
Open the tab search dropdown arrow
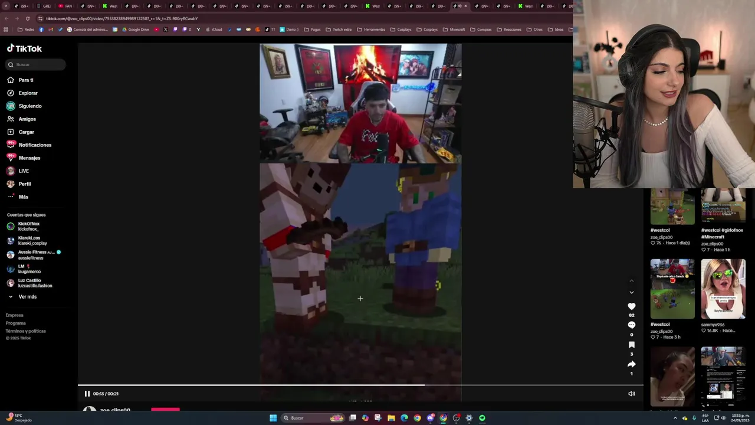click(6, 6)
